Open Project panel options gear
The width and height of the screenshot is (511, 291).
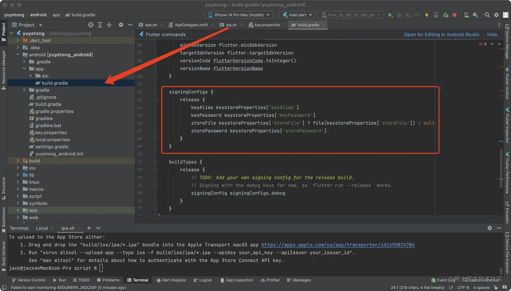click(x=121, y=25)
